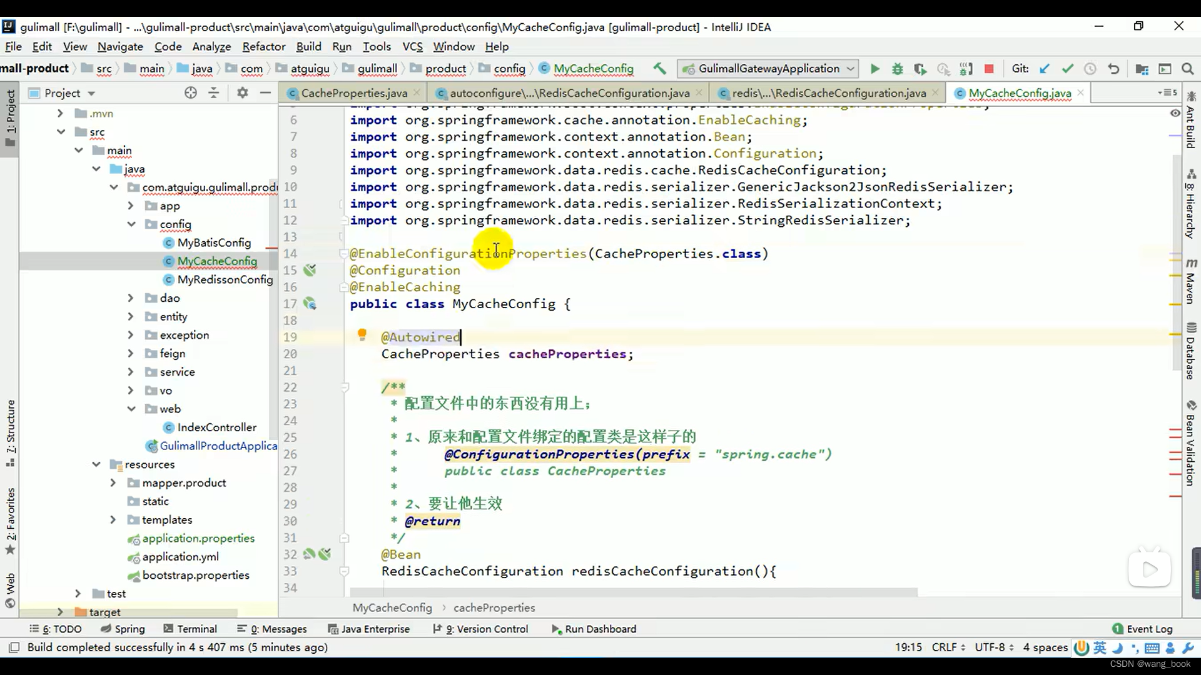This screenshot has width=1201, height=675.
Task: Switch to CacheProperties.java tab
Action: (x=354, y=93)
